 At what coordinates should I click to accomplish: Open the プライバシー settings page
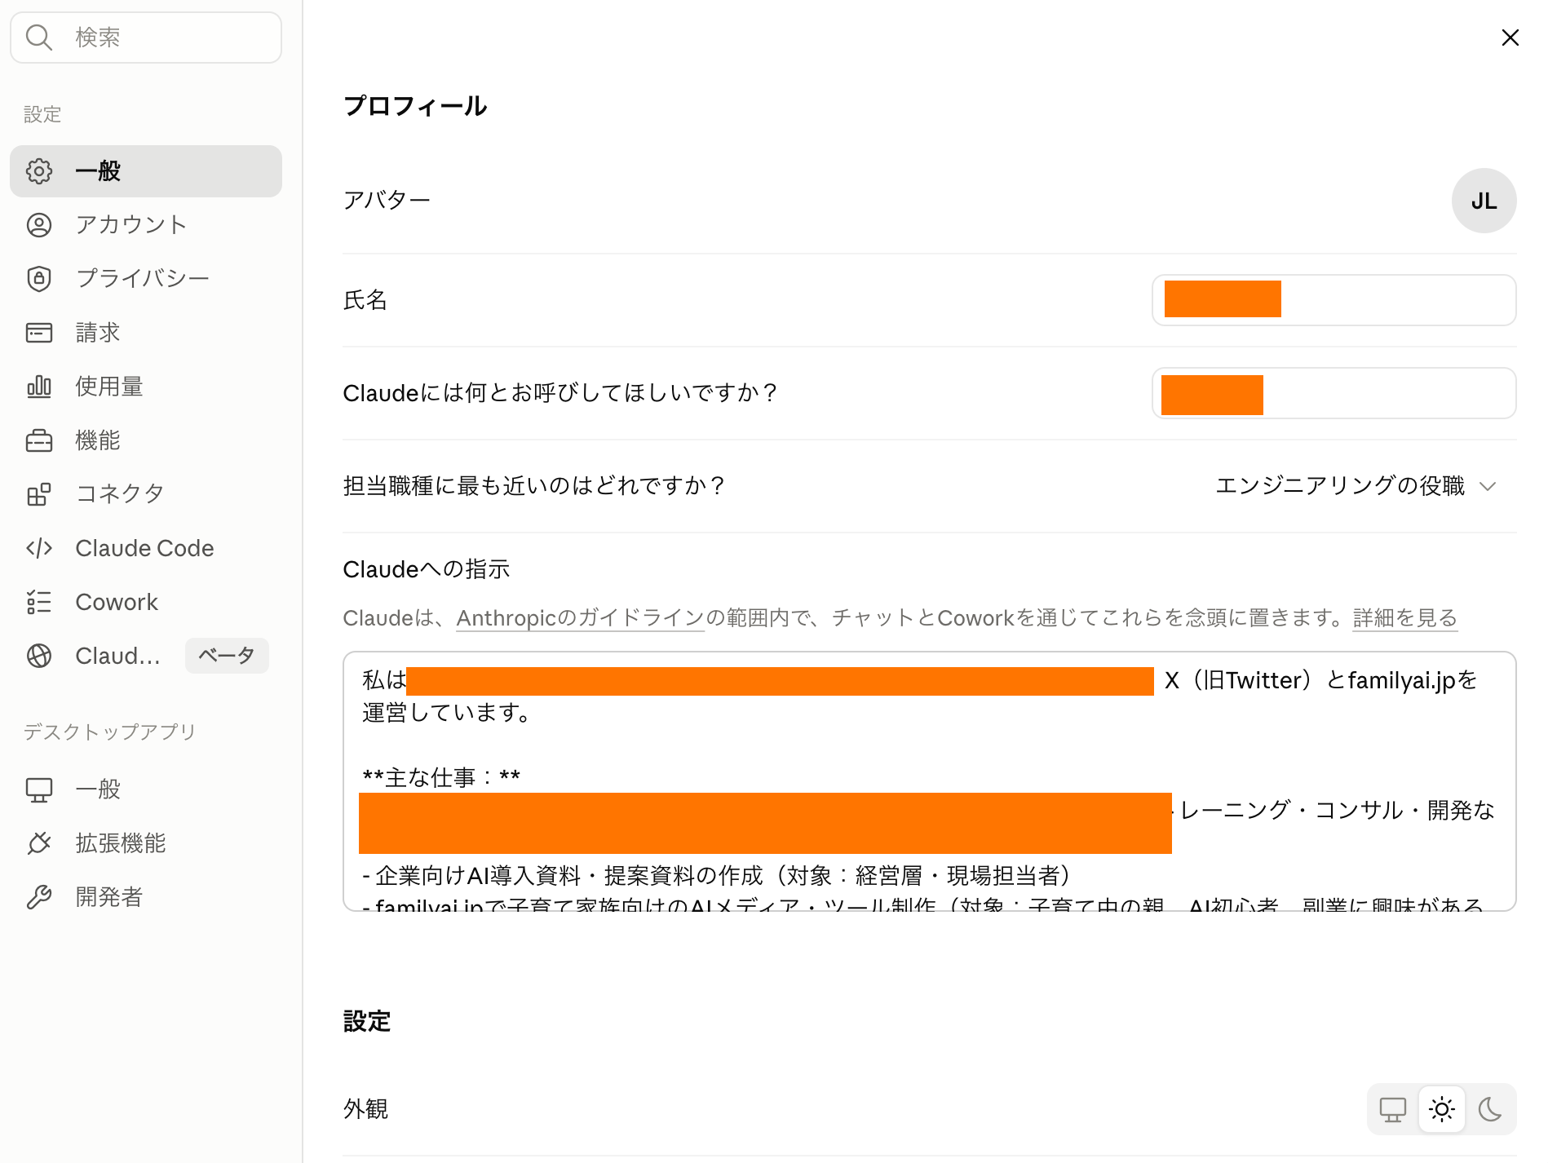146,279
